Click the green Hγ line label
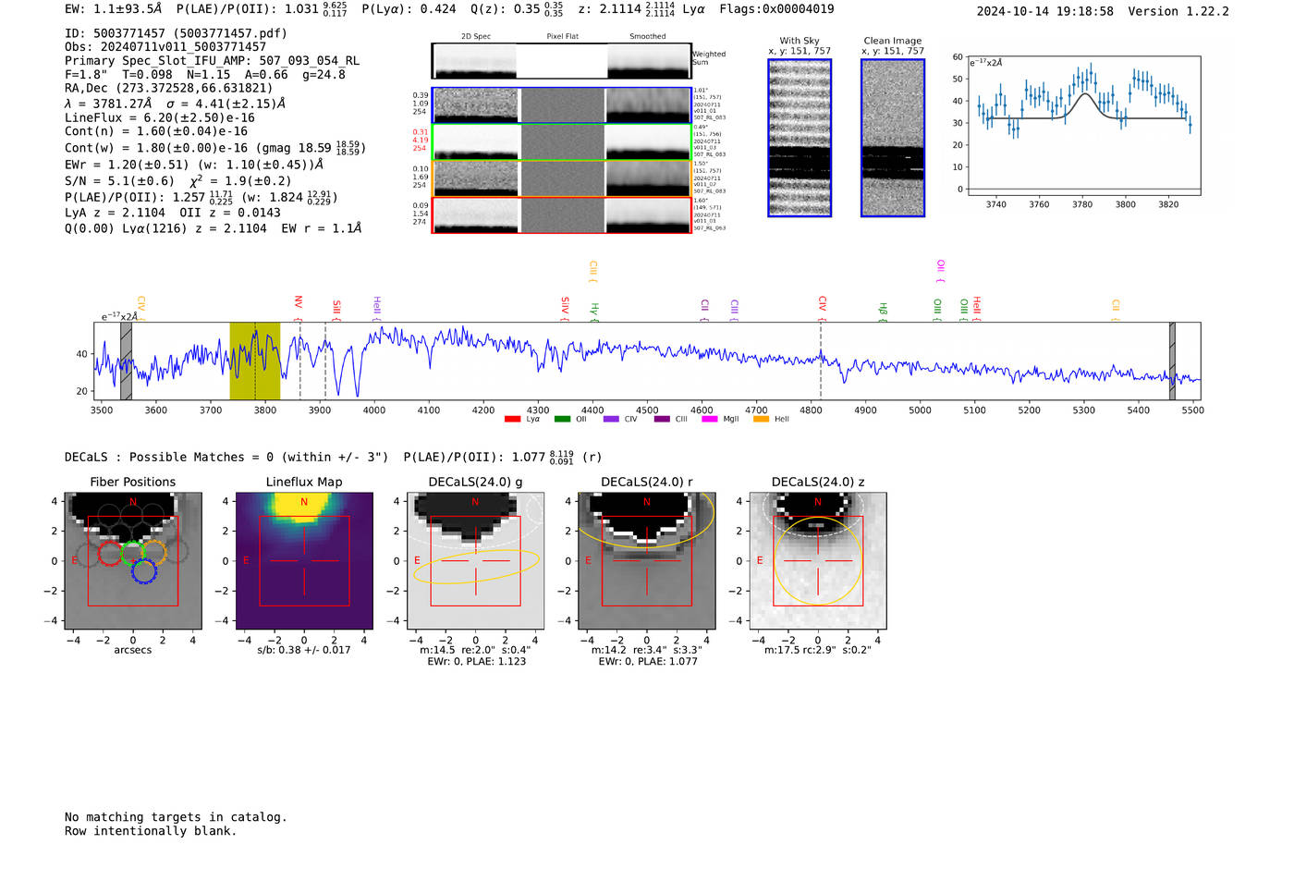 click(x=594, y=311)
